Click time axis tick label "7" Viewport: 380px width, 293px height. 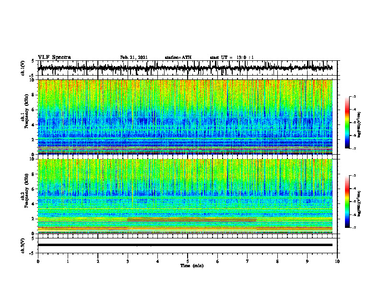[248, 261]
